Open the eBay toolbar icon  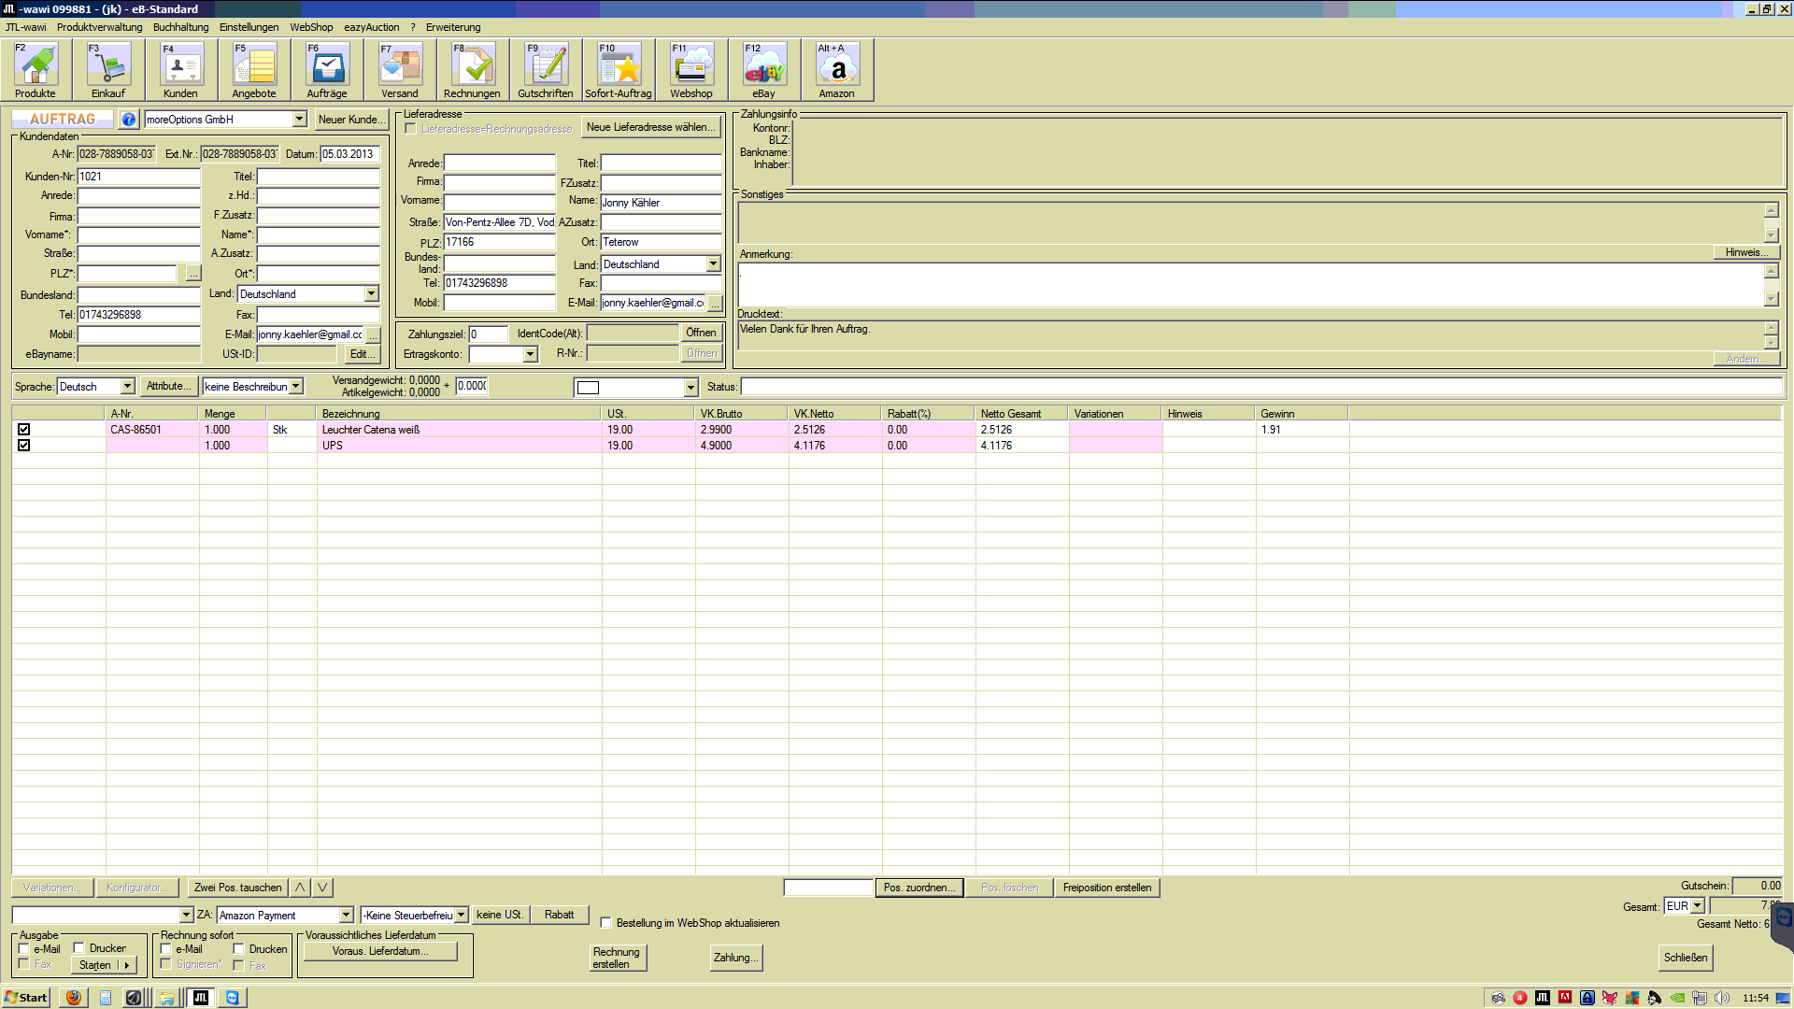pos(764,70)
